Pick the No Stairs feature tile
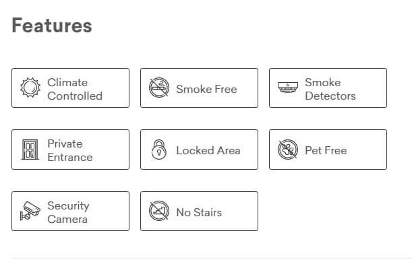The image size is (412, 262). point(199,211)
